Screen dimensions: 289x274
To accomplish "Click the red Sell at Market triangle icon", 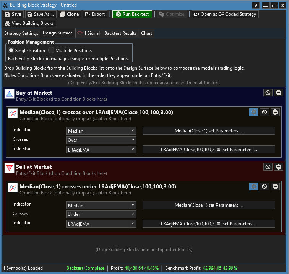I will pos(9,169).
